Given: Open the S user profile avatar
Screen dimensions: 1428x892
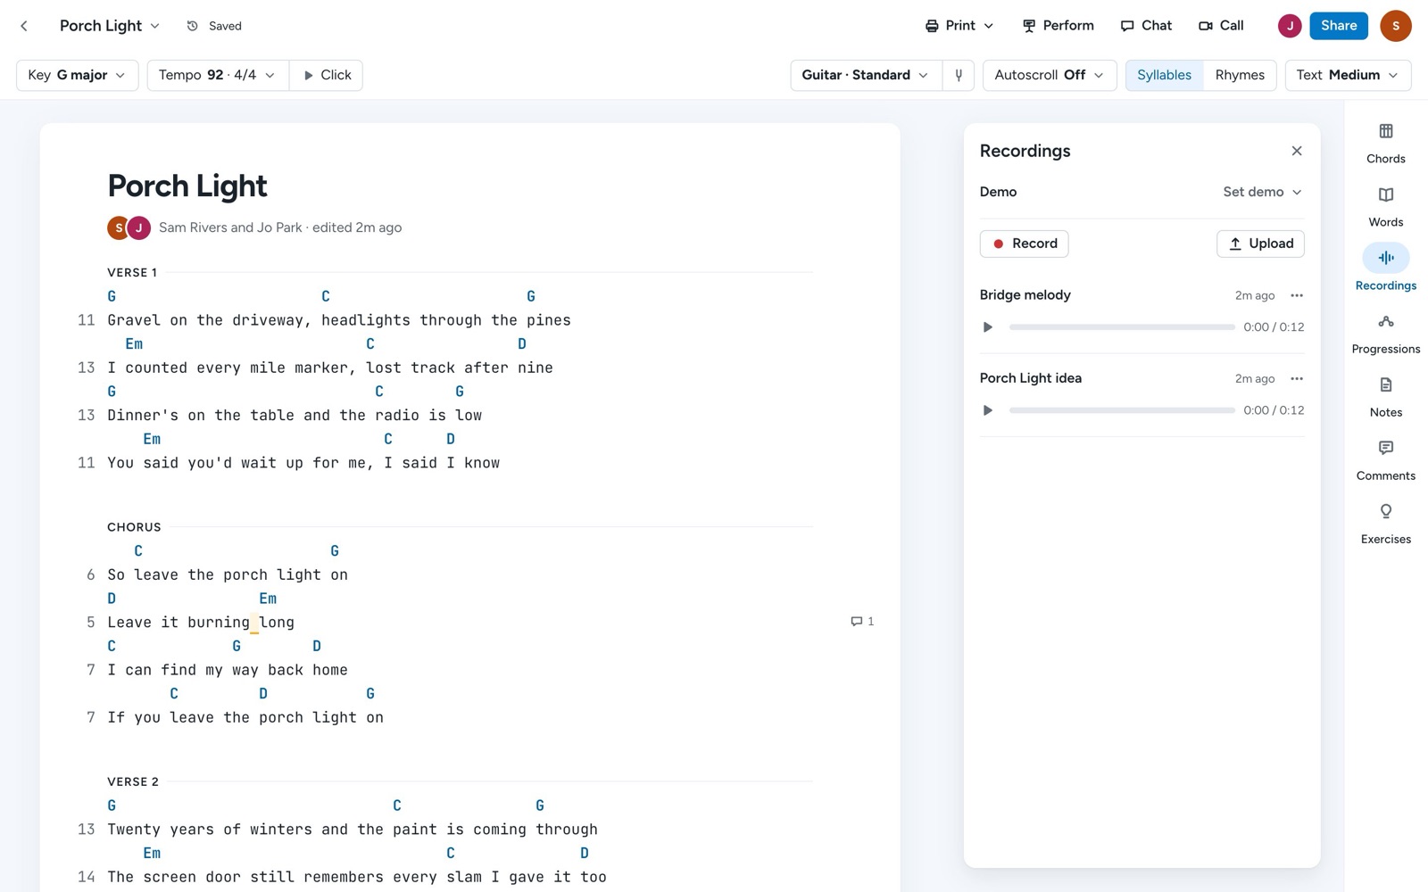Looking at the screenshot, I should pyautogui.click(x=1395, y=26).
